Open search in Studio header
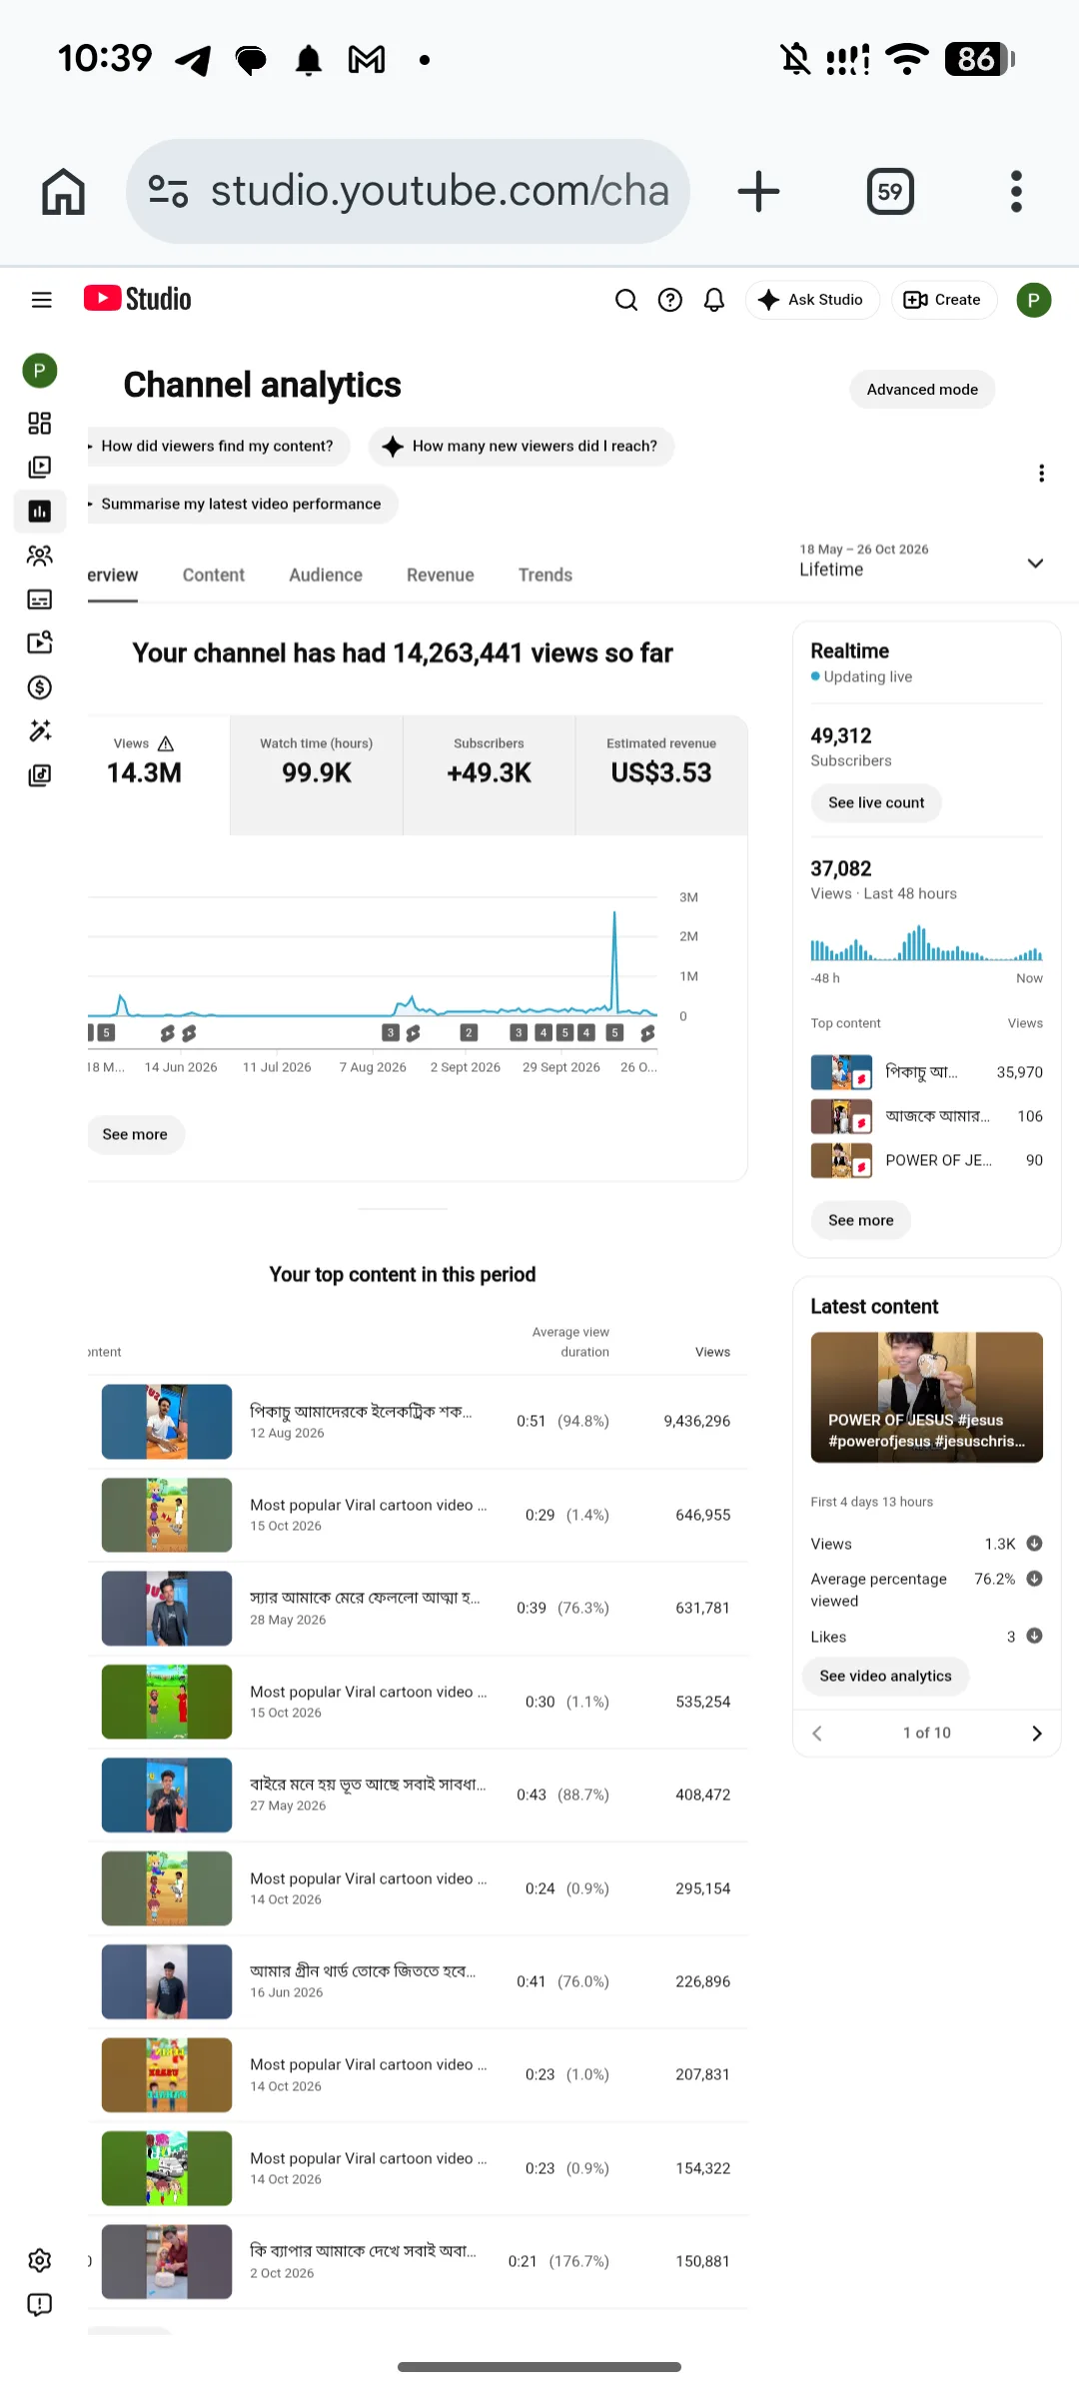Viewport: 1079px width, 2398px height. [626, 300]
